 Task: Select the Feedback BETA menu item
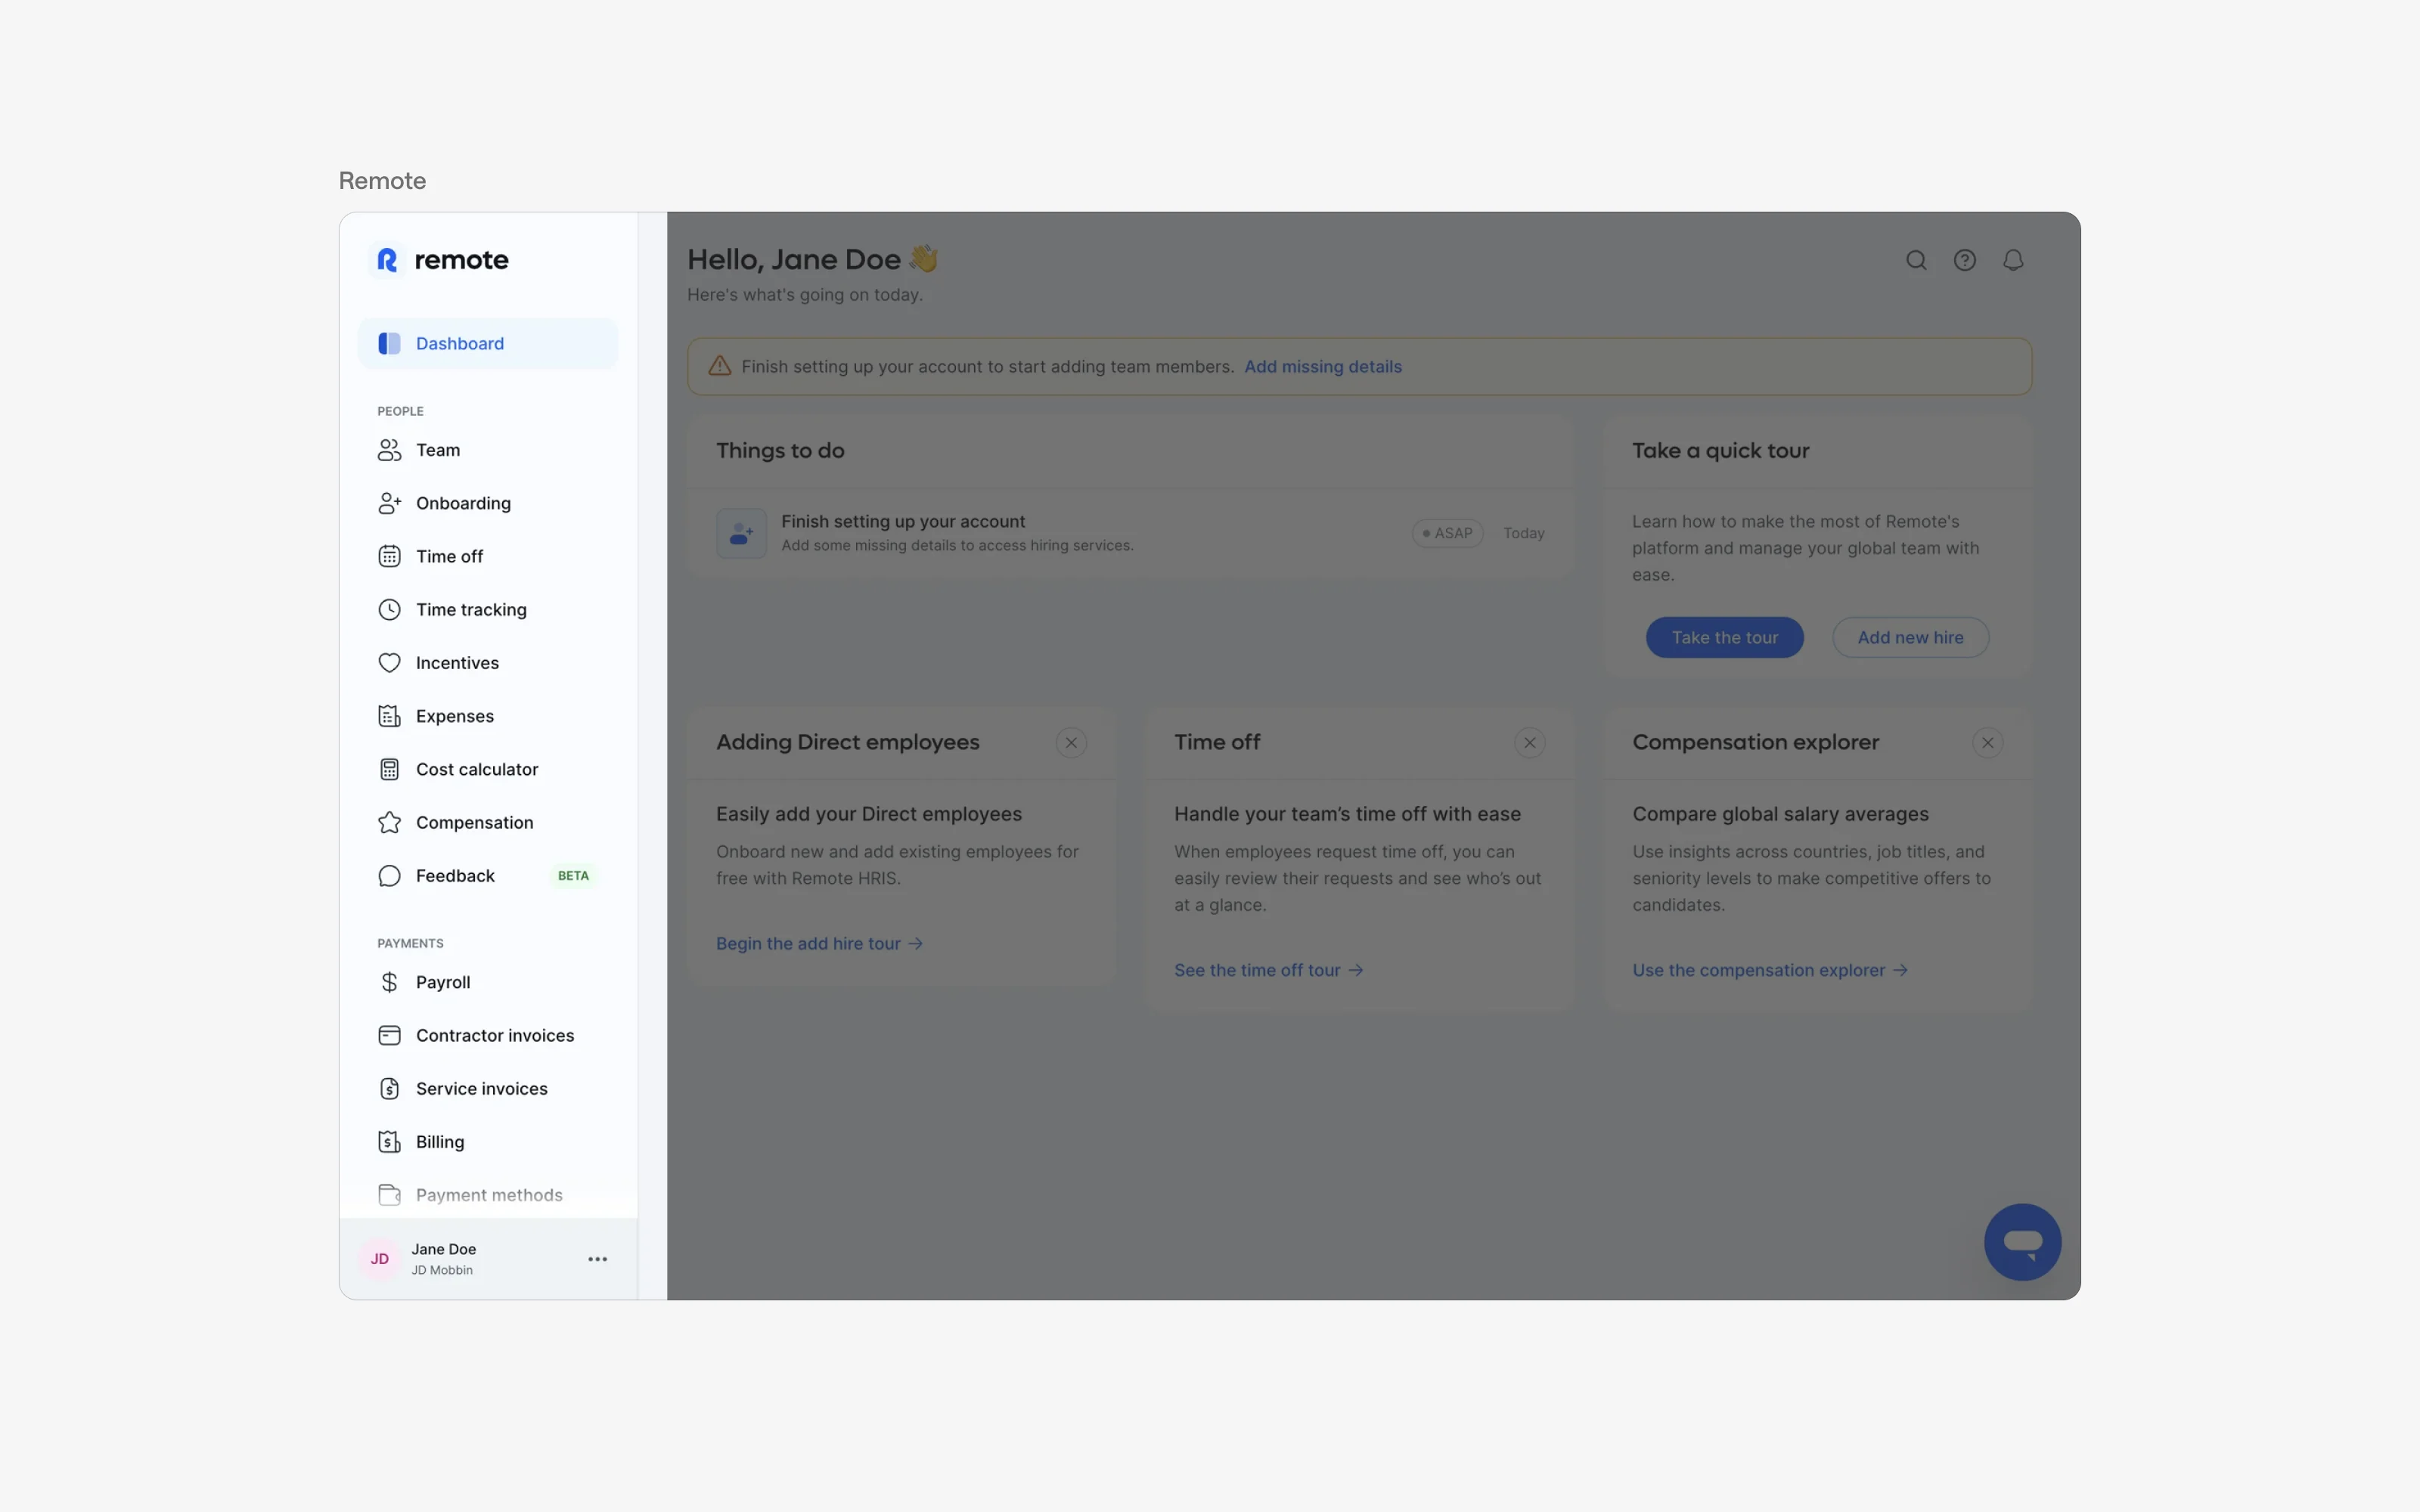pos(454,875)
